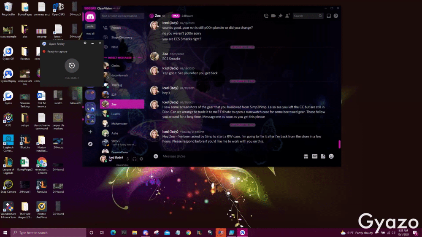Click the public server folder label
The width and height of the screenshot is (422, 237).
(x=90, y=27)
